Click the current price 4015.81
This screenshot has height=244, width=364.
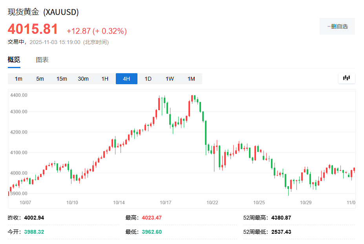tap(33, 29)
